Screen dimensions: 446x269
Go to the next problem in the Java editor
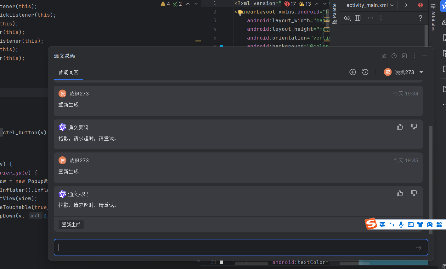pyautogui.click(x=196, y=4)
